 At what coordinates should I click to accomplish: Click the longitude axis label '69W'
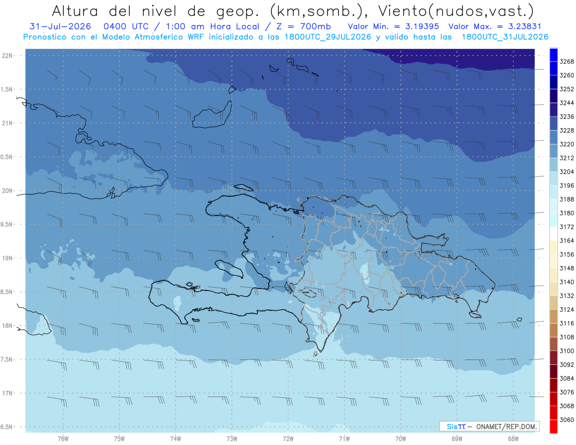pos(457,438)
